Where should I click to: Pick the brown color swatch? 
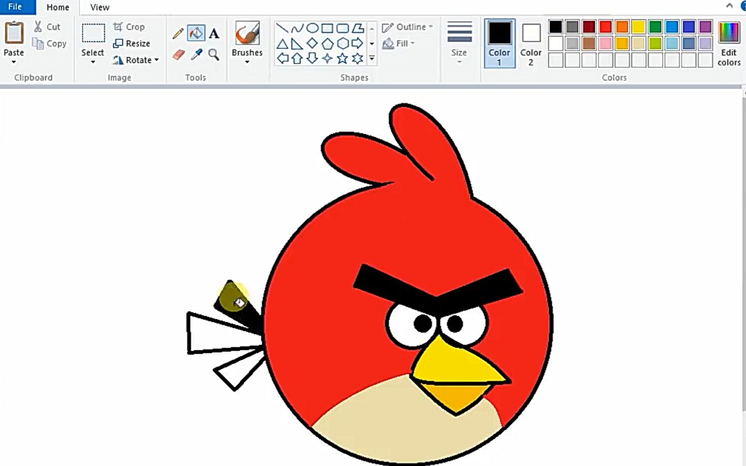(589, 44)
